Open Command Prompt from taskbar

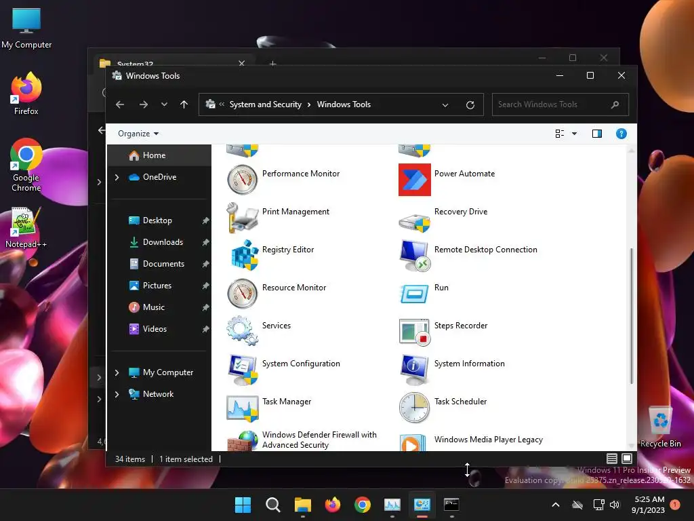click(451, 505)
